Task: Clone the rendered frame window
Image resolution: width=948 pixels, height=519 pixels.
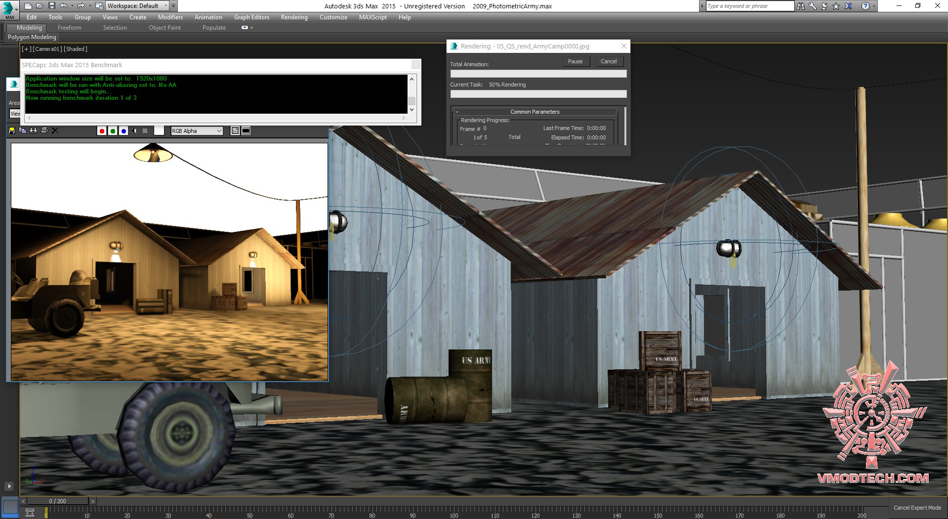Action: pos(33,130)
